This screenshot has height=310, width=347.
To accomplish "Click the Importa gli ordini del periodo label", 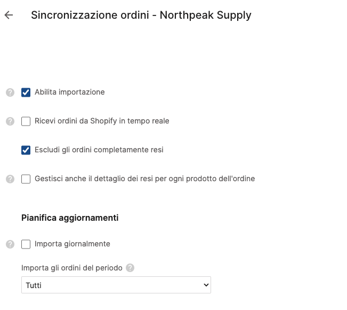I will (x=71, y=268).
